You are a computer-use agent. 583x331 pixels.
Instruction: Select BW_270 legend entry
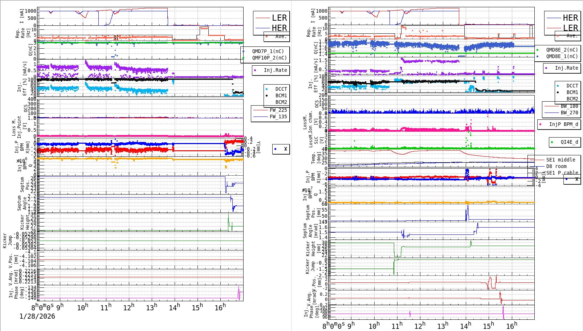pos(569,113)
